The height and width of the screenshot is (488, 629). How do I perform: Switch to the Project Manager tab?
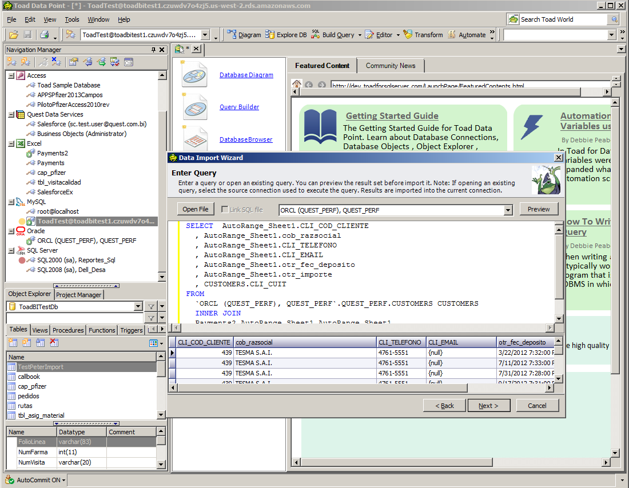(79, 295)
